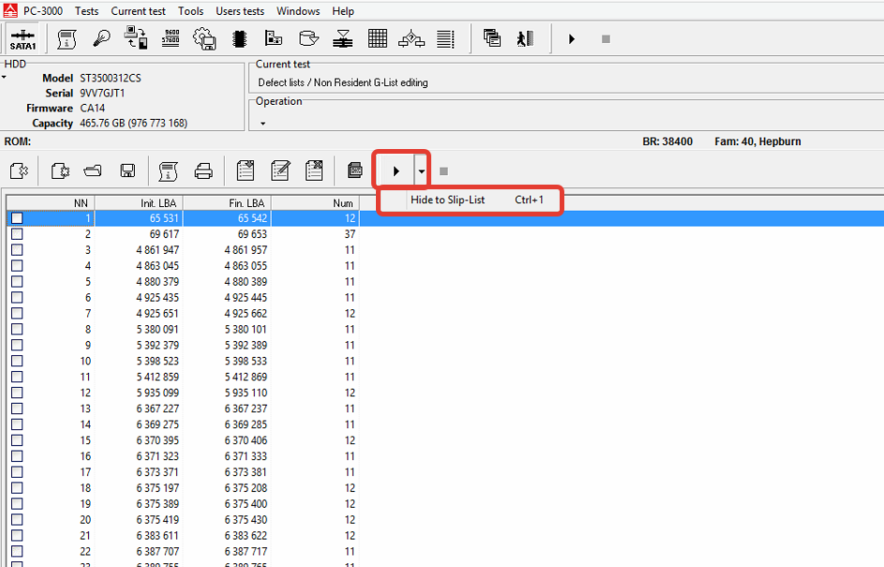Click the floppy disk save icon
This screenshot has height=567, width=884.
coord(127,171)
